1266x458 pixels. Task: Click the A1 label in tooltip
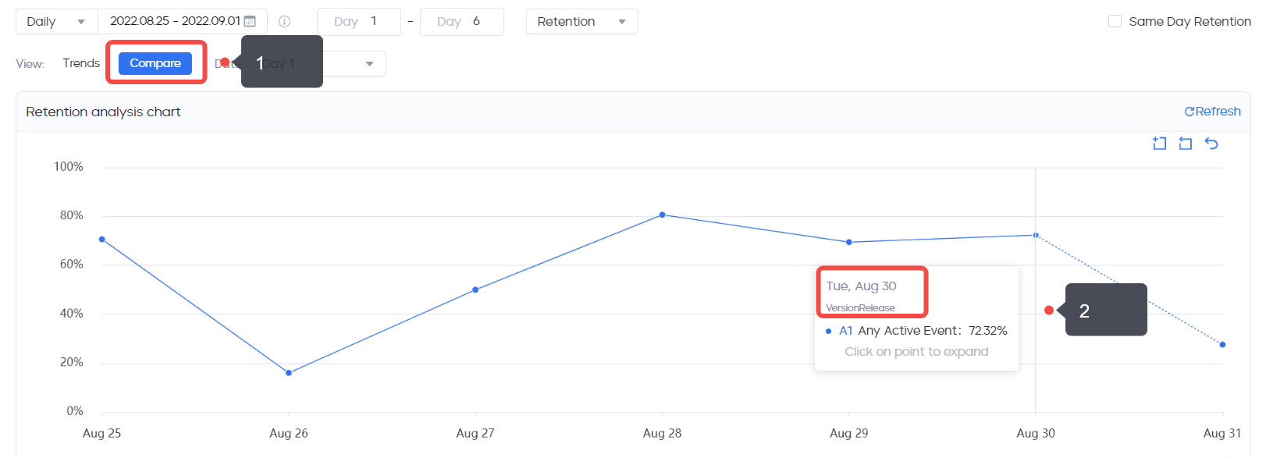[846, 331]
